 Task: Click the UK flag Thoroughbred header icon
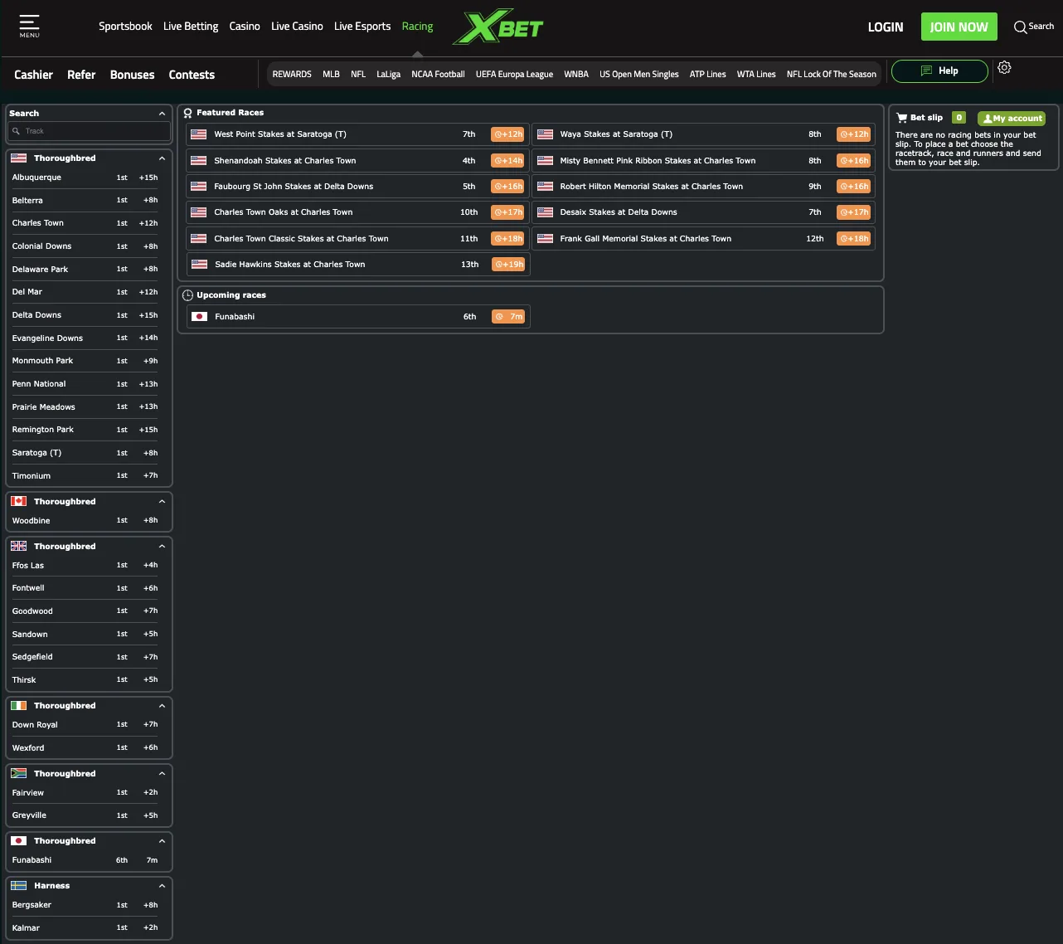[x=19, y=547]
